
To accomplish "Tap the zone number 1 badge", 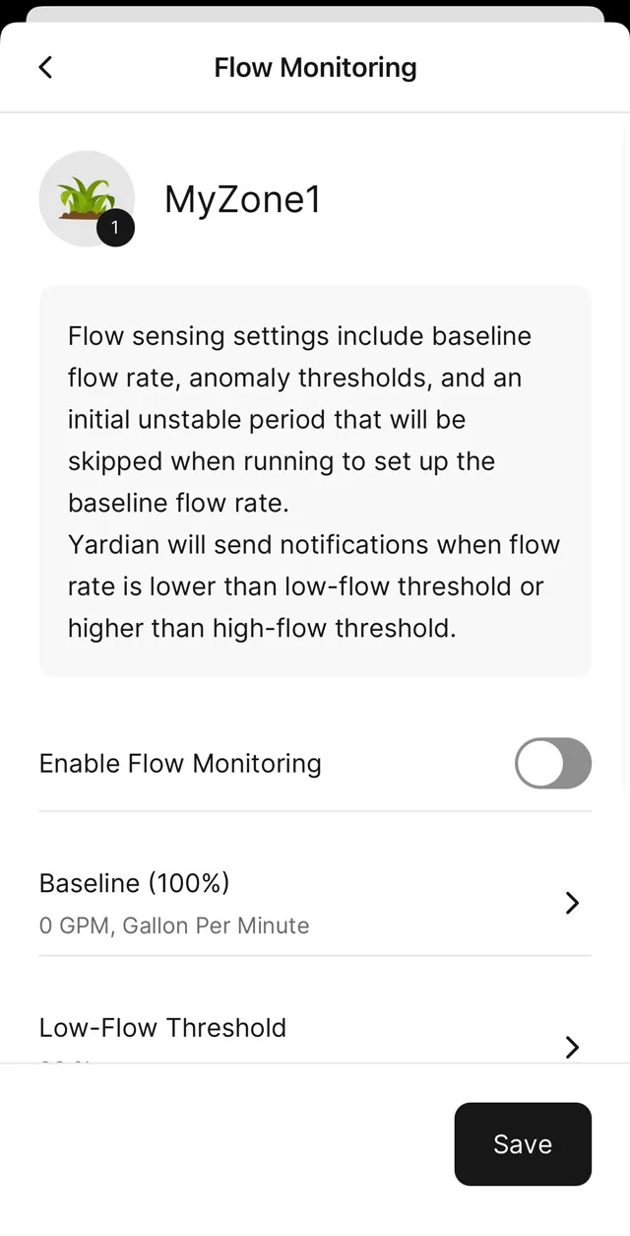I will click(115, 229).
